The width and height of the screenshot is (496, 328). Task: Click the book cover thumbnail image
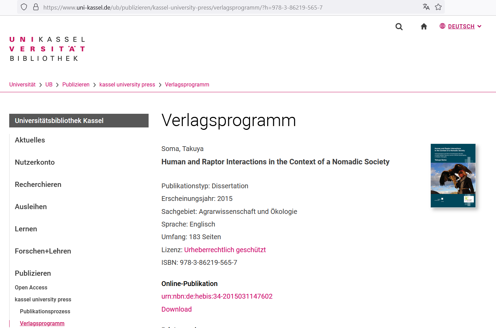(x=453, y=176)
